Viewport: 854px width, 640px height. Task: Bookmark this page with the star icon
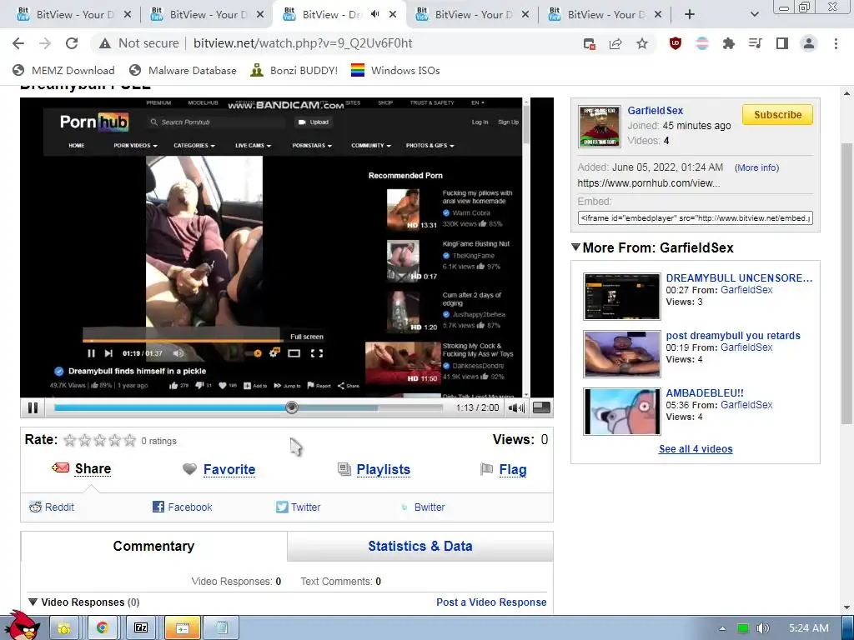tap(642, 43)
